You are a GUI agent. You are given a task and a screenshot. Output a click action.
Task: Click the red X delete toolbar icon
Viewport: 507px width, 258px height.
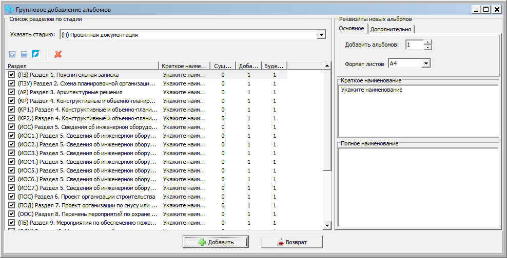click(x=58, y=54)
